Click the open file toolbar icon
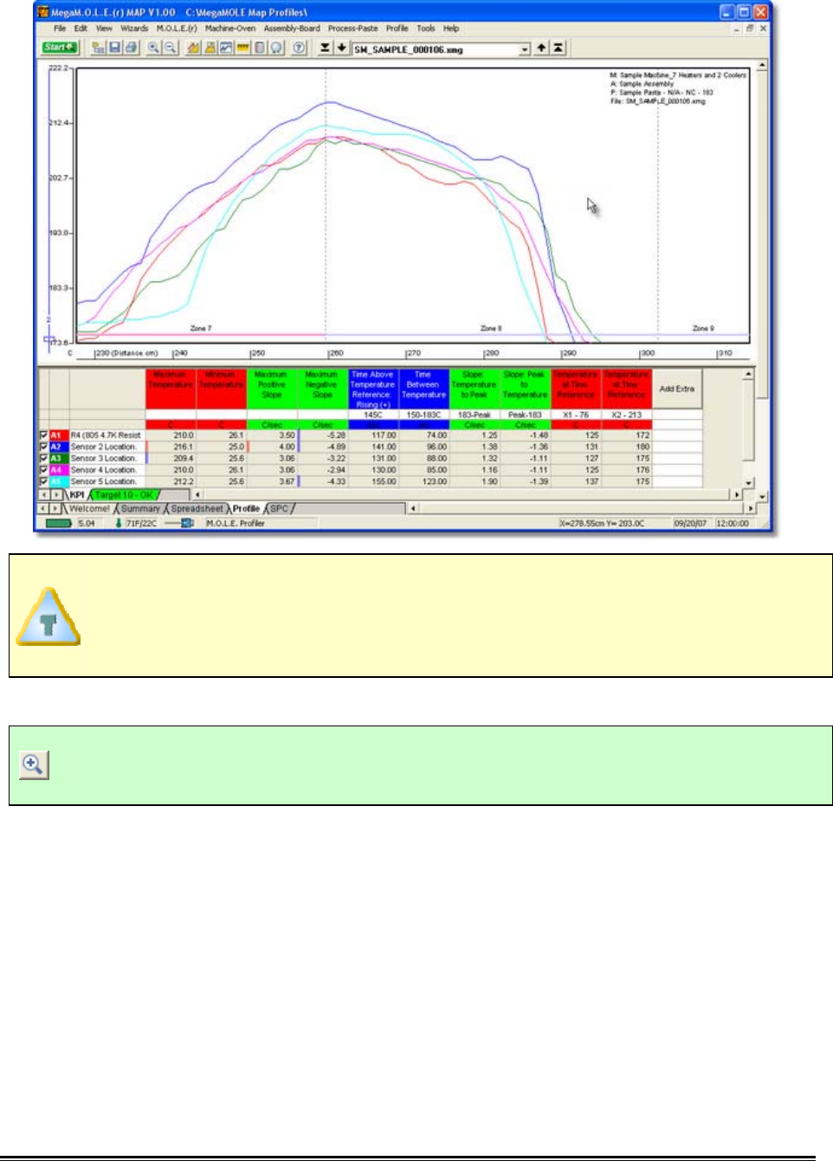 pyautogui.click(x=99, y=48)
